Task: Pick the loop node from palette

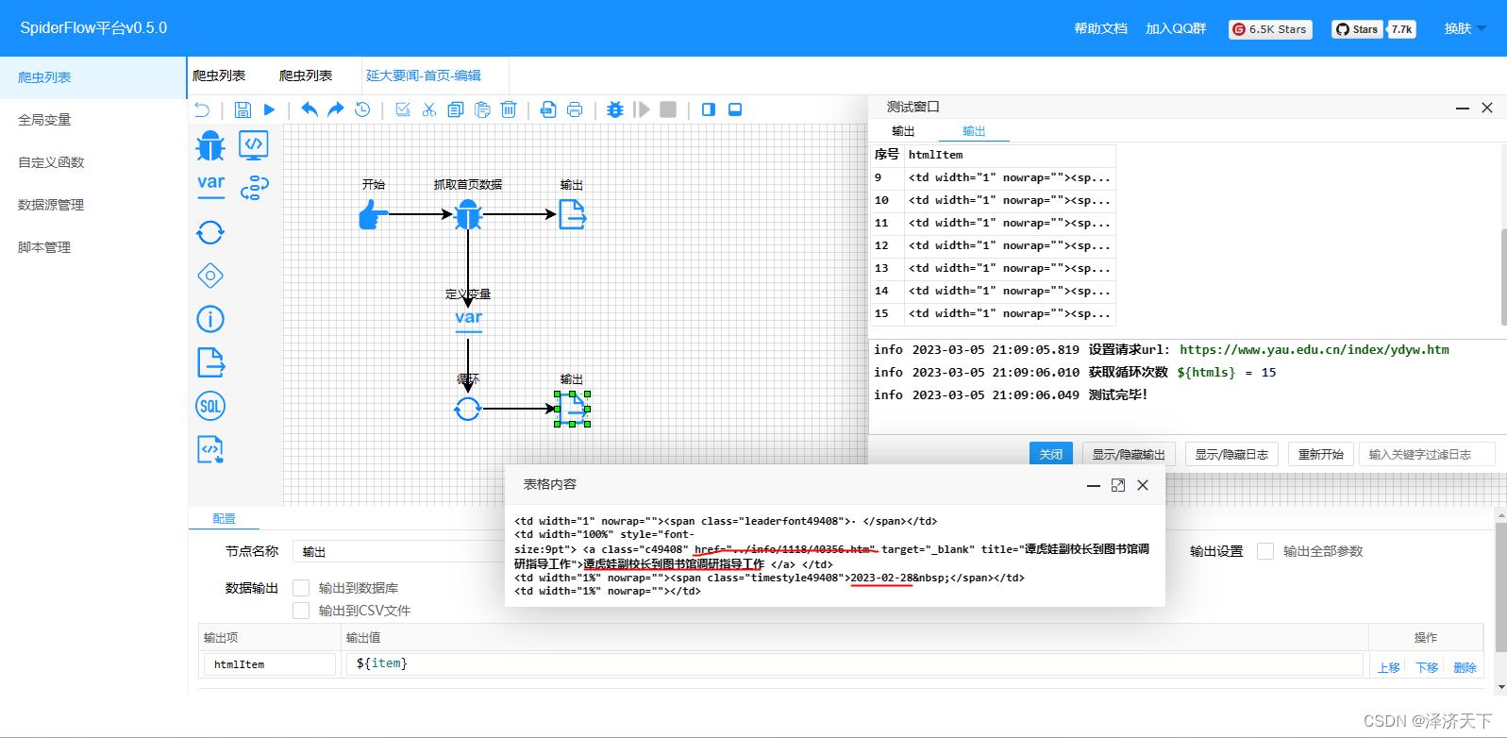Action: pyautogui.click(x=210, y=232)
